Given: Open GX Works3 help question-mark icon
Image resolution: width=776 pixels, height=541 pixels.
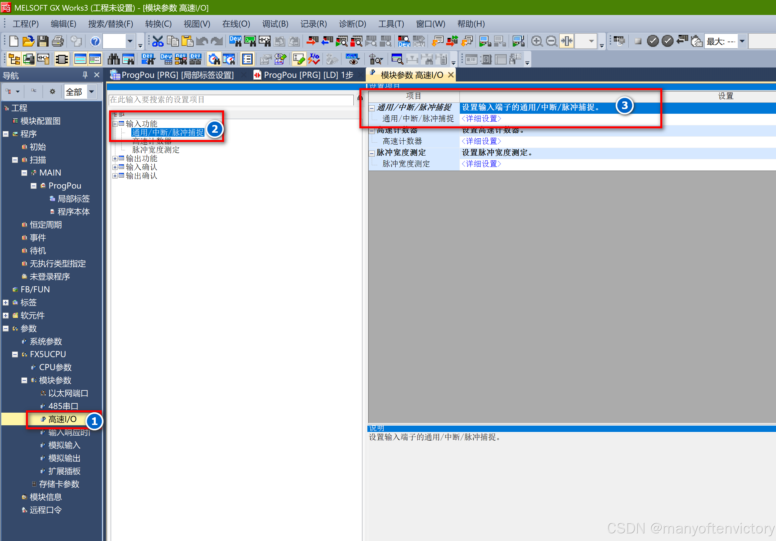Looking at the screenshot, I should coord(95,41).
